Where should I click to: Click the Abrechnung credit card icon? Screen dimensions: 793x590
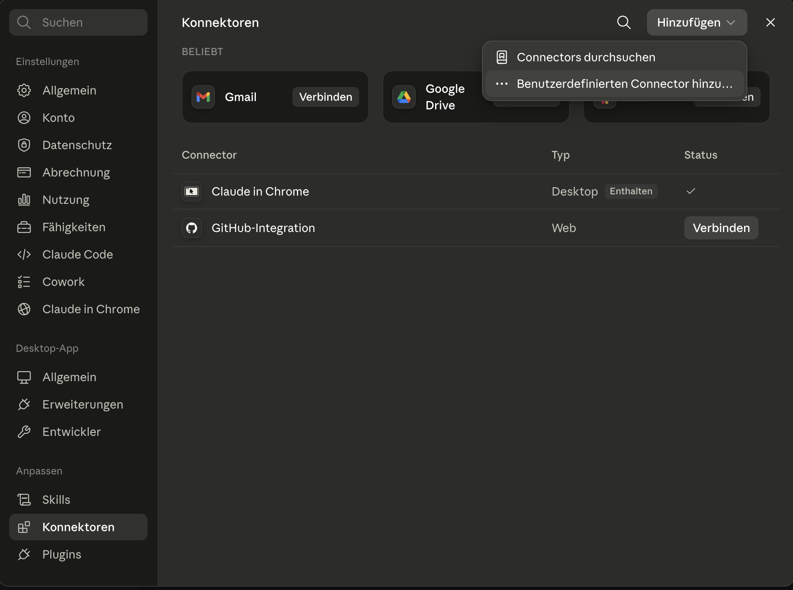pyautogui.click(x=24, y=172)
